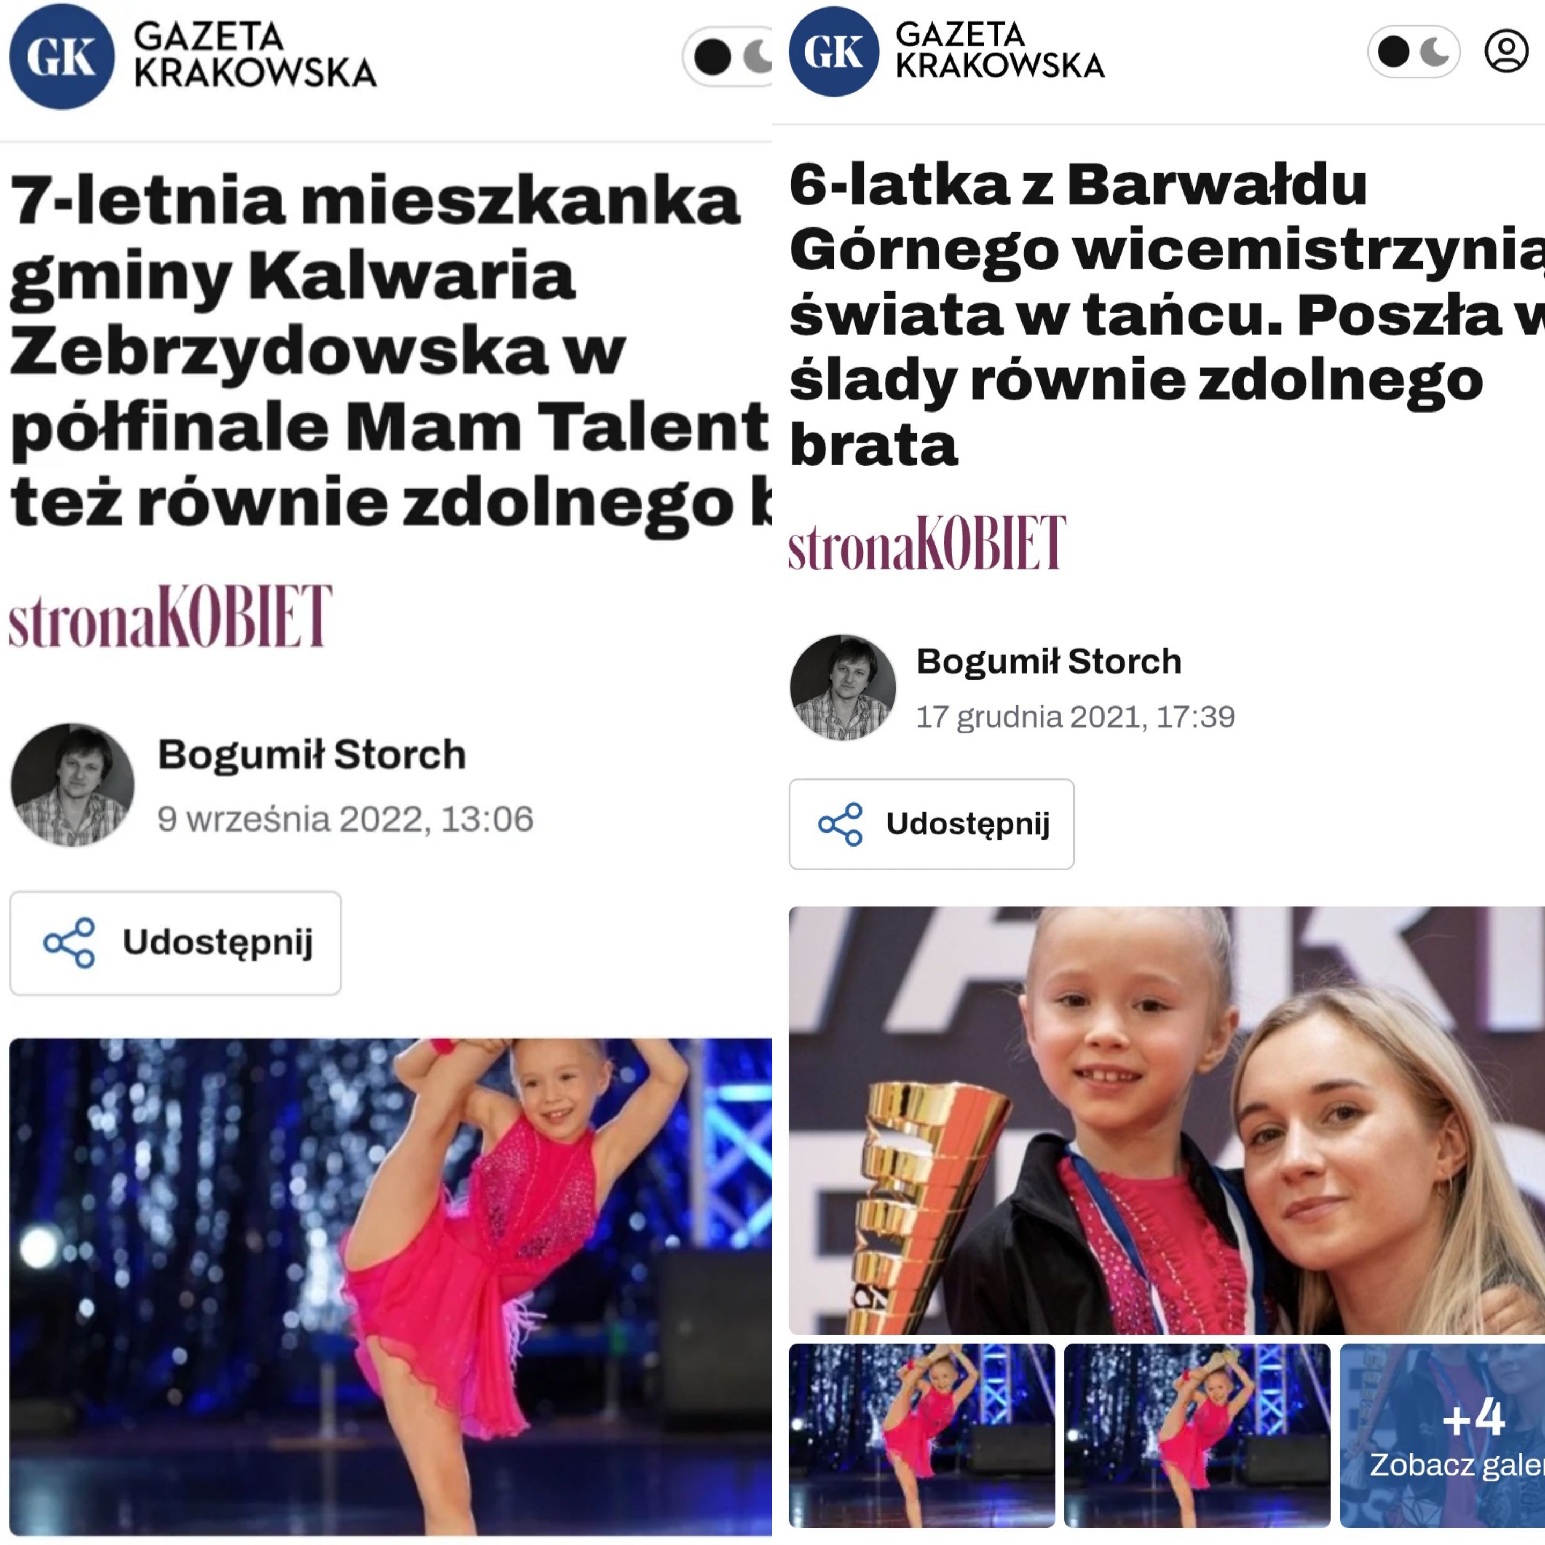
Task: Click author avatar beside 17 grudnia 2021 date
Action: pyautogui.click(x=843, y=688)
